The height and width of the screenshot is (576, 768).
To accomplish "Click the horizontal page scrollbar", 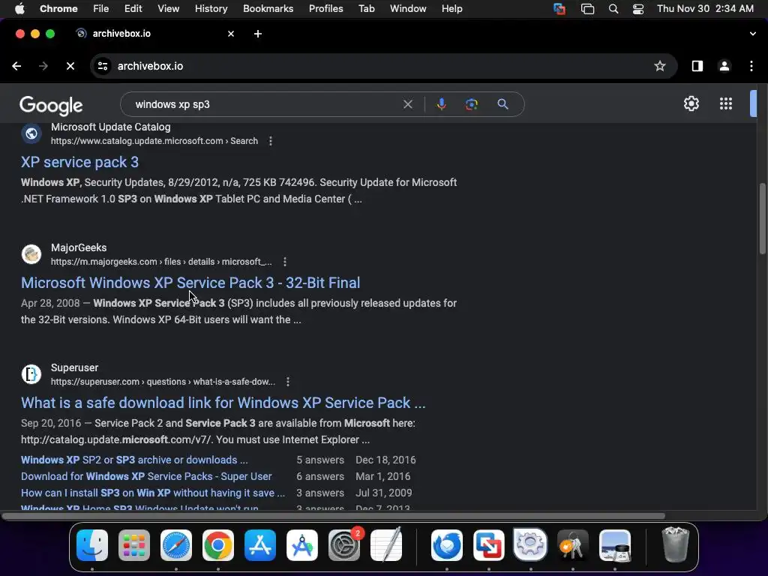I will click(x=333, y=516).
